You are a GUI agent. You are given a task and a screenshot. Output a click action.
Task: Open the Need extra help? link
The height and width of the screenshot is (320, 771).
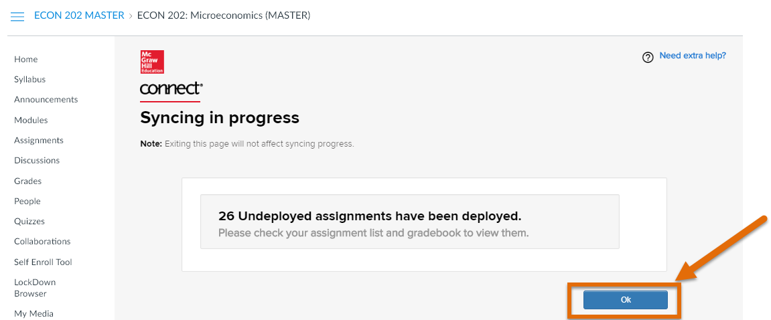click(x=693, y=56)
